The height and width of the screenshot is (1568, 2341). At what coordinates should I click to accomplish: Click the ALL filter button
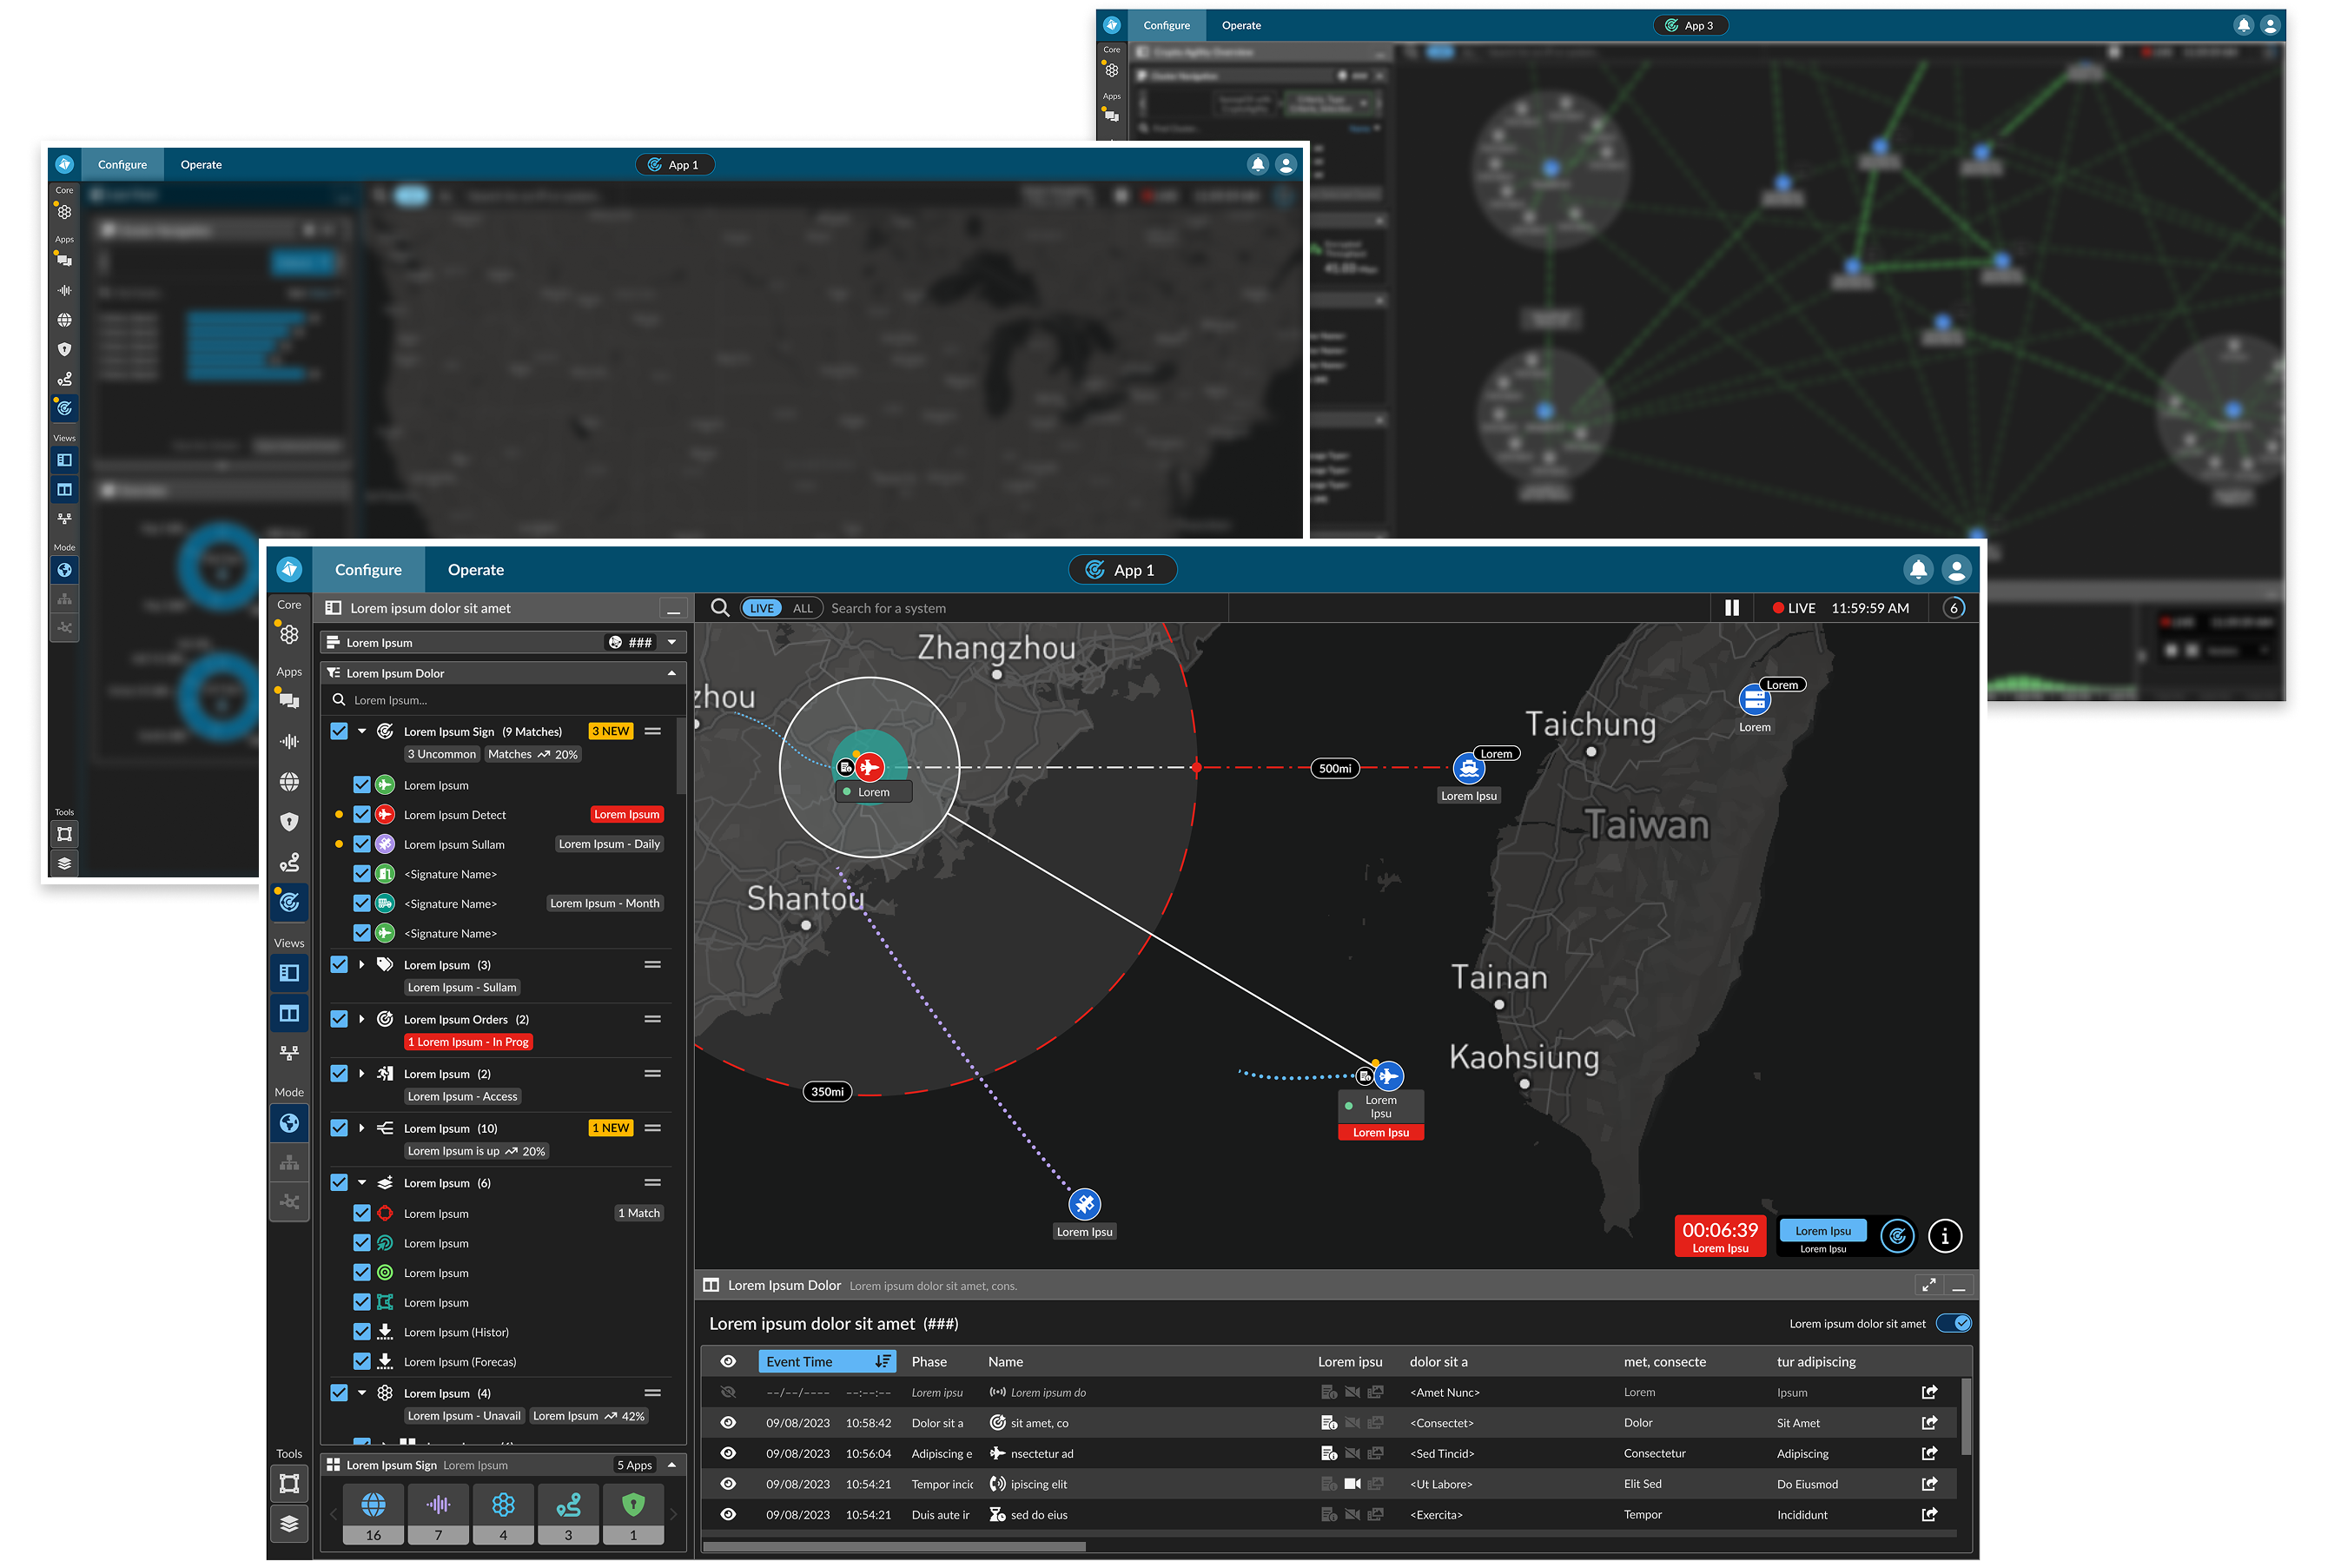pyautogui.click(x=802, y=608)
